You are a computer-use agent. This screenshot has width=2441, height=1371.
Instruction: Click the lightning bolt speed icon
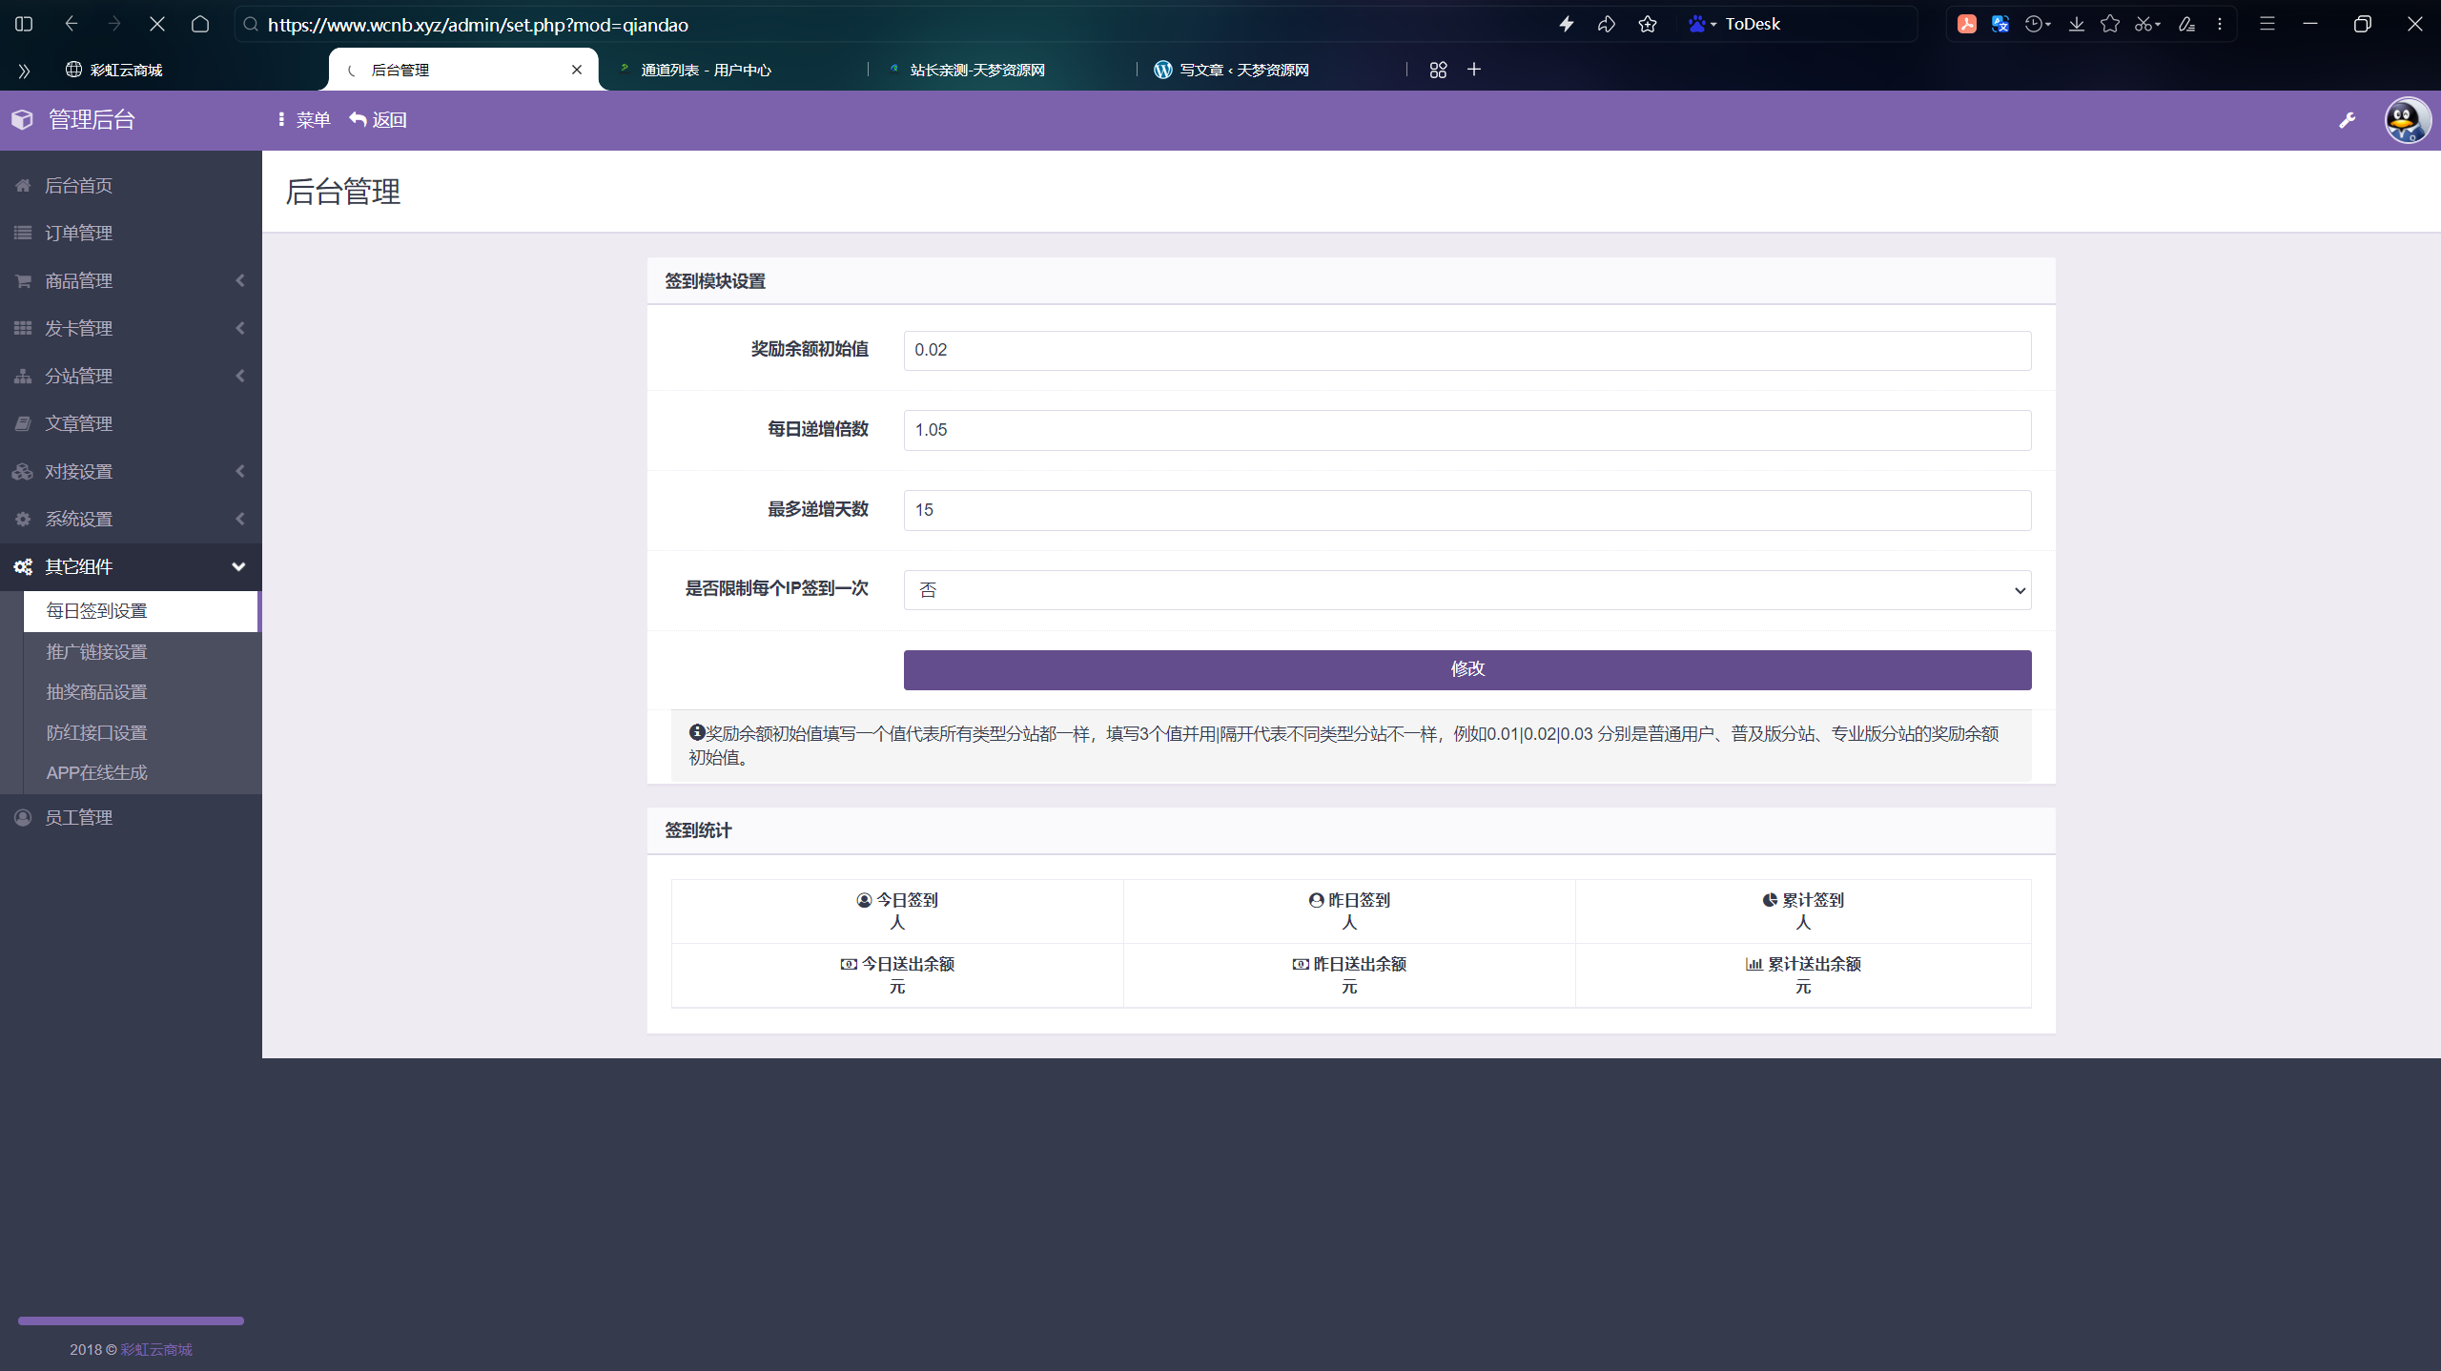click(x=1566, y=24)
